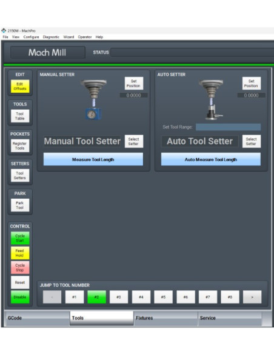Open the View menu
The width and height of the screenshot is (274, 354).
16,37
